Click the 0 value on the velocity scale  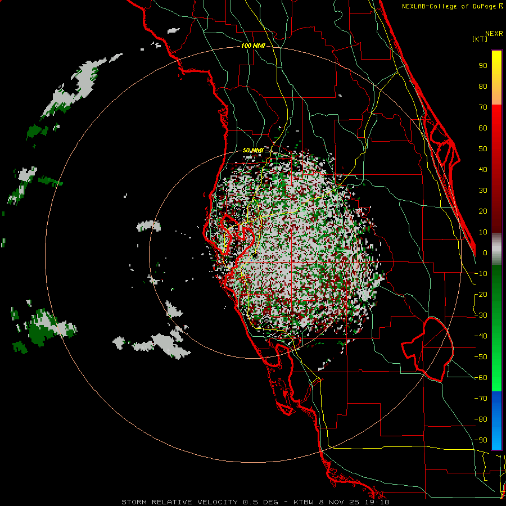[485, 252]
